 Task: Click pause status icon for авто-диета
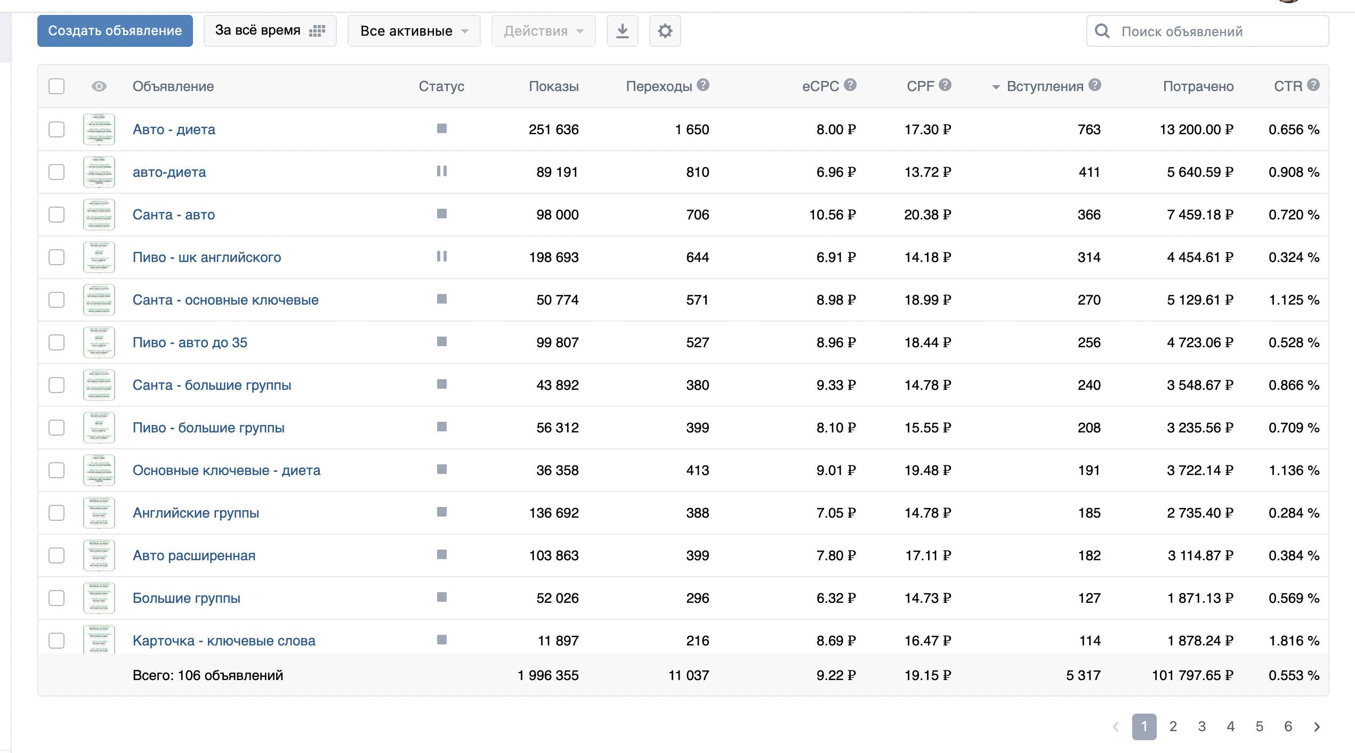click(441, 171)
